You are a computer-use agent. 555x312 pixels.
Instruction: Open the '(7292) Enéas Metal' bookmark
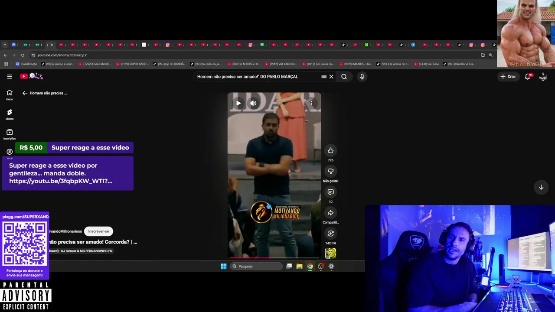tap(95, 64)
